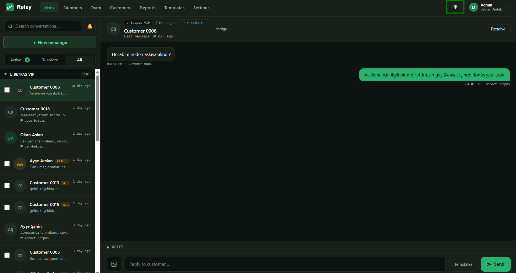516x273 pixels.
Task: Start a New message
Action: click(x=50, y=43)
